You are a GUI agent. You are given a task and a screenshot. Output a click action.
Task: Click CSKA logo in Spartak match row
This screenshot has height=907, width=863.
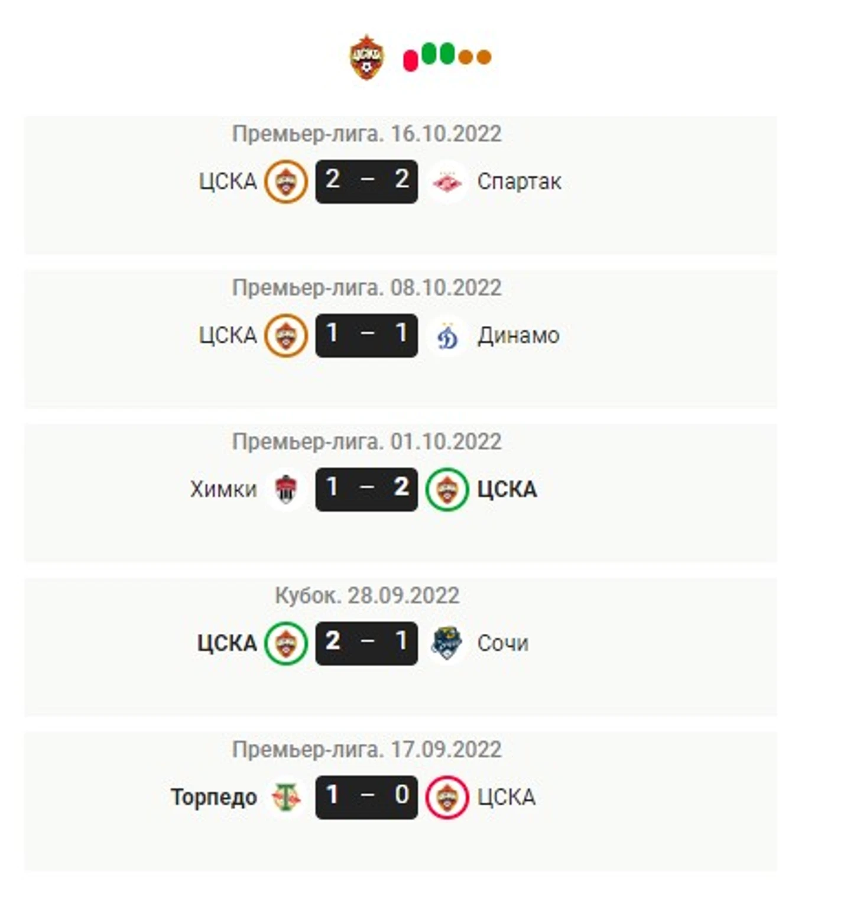point(285,182)
